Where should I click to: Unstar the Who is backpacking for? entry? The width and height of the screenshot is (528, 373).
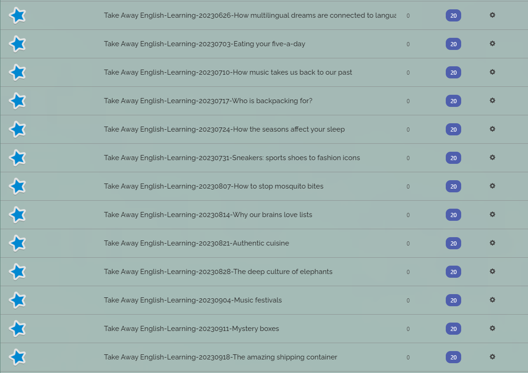[17, 101]
